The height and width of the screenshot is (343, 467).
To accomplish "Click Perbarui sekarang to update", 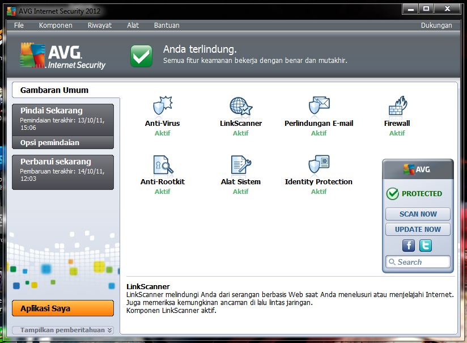I will point(63,172).
